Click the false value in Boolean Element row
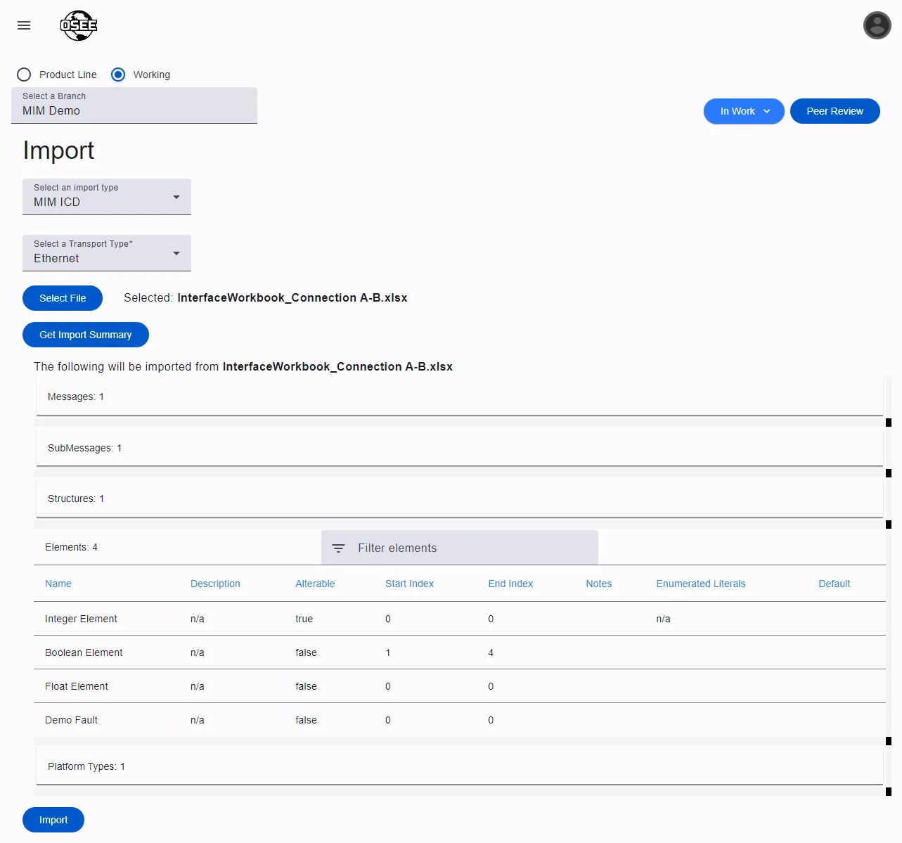The image size is (902, 843). [x=306, y=652]
